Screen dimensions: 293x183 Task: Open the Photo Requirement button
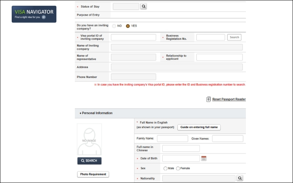coord(93,174)
